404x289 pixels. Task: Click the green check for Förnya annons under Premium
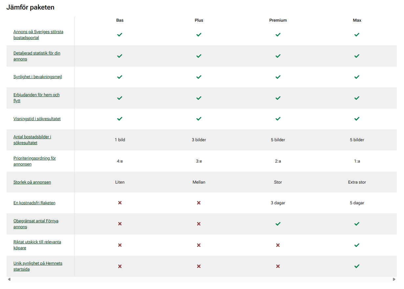(x=278, y=224)
